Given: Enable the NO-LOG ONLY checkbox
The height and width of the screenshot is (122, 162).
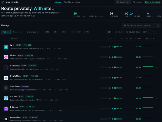Looking at the screenshot, I should pos(109,32).
